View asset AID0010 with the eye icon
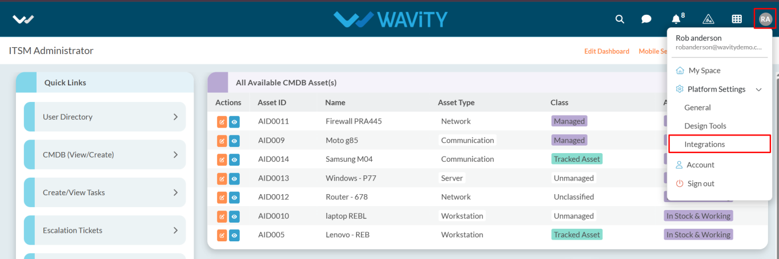This screenshot has height=259, width=779. point(234,216)
